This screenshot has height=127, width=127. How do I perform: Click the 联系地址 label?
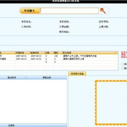(x=64, y=32)
